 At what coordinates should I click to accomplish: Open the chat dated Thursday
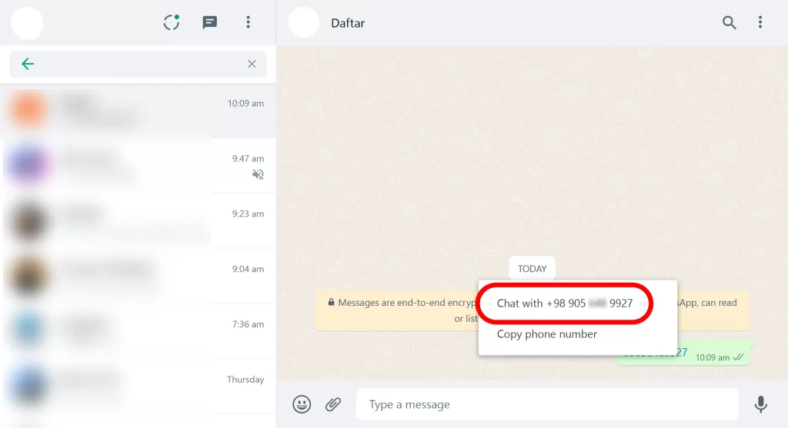tap(139, 387)
